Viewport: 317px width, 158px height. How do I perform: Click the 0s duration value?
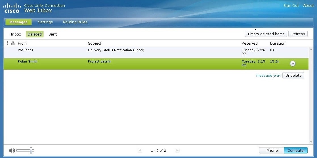click(x=272, y=50)
